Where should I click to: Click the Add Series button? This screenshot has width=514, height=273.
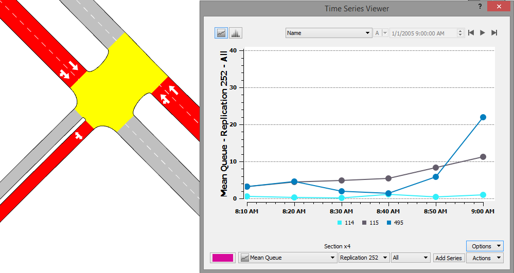[x=449, y=258]
